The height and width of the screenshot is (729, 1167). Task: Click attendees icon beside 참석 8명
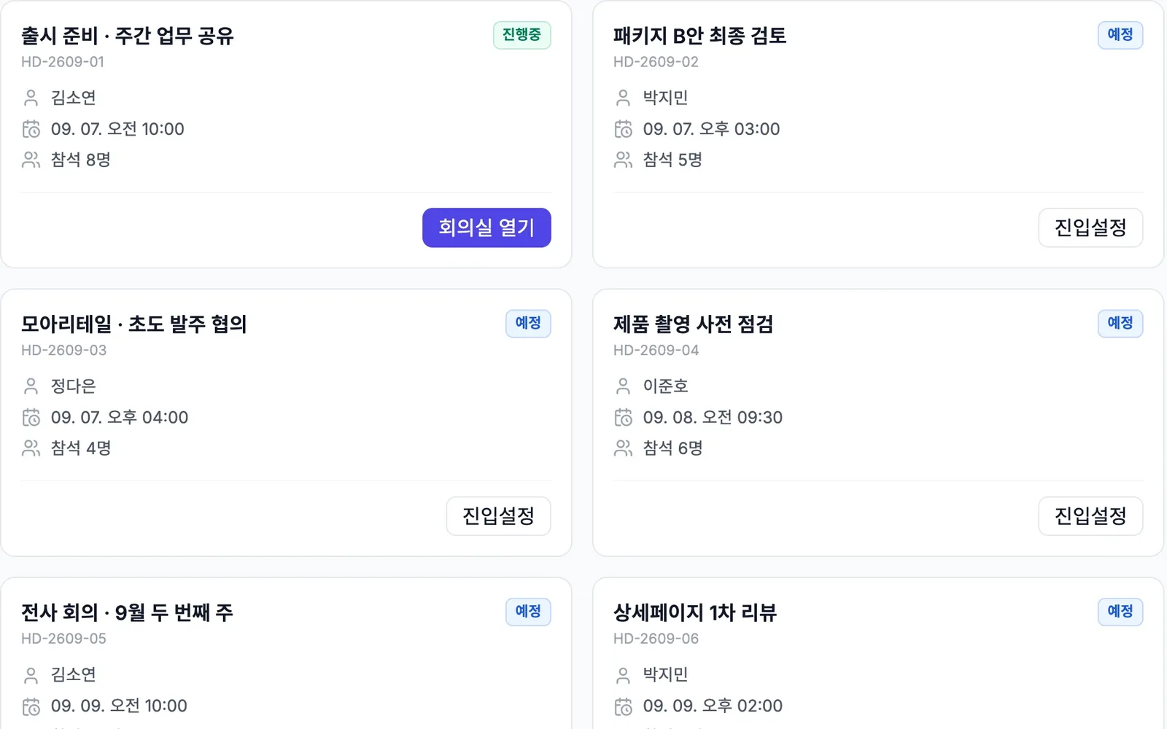[x=31, y=160]
